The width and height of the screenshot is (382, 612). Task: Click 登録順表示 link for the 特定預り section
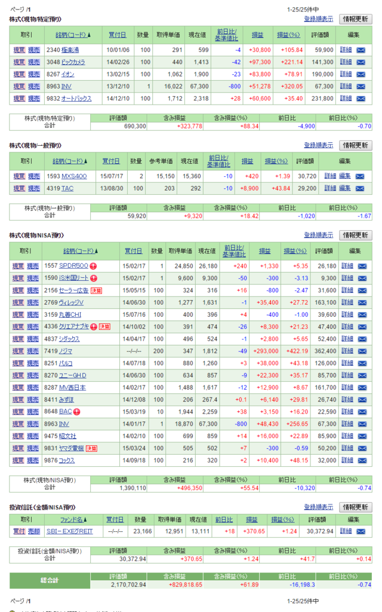[319, 19]
